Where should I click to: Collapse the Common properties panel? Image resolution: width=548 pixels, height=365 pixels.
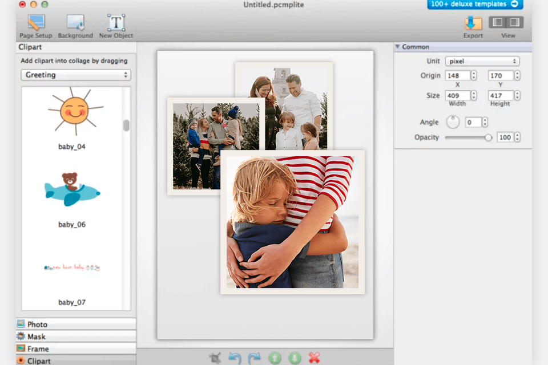[x=398, y=47]
